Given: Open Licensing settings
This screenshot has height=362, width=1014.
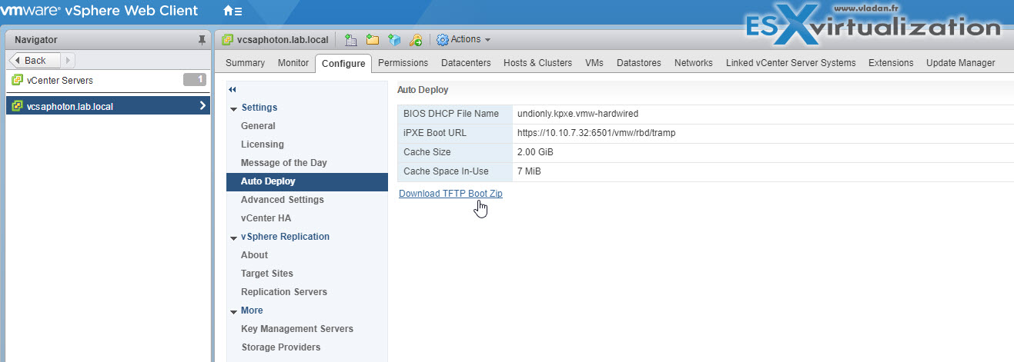Looking at the screenshot, I should (263, 144).
